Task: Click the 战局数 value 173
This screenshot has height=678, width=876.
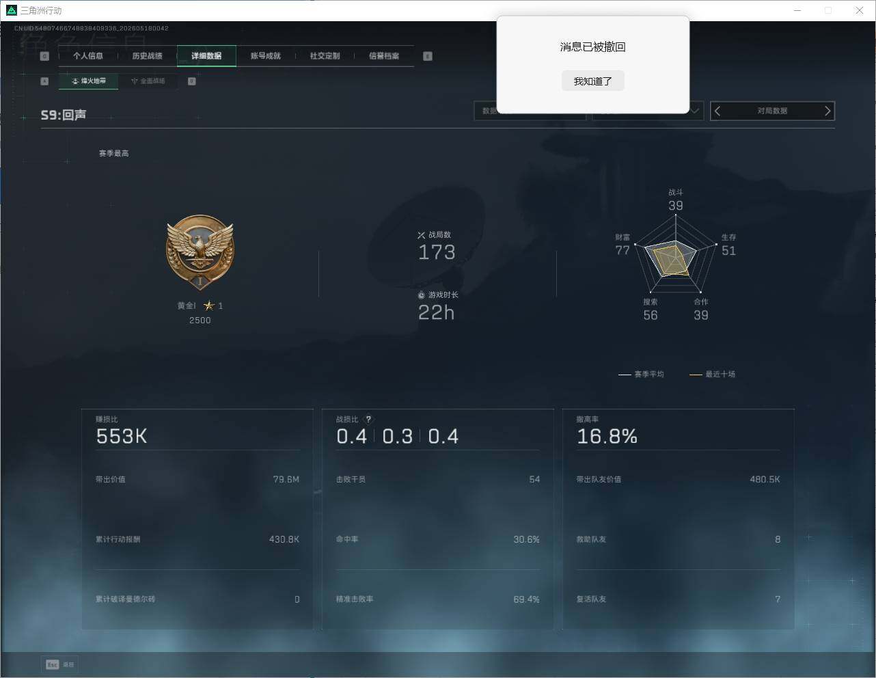Action: coord(437,252)
